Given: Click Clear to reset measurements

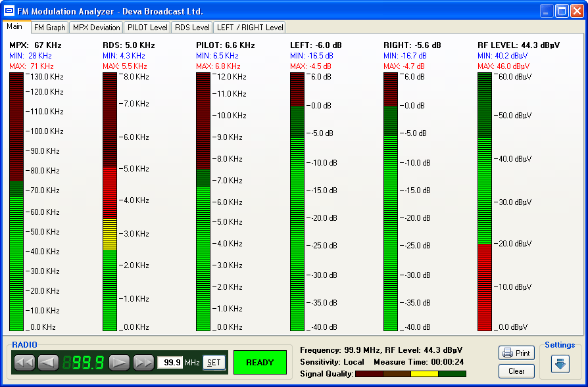Looking at the screenshot, I should [516, 371].
